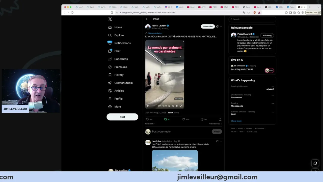The image size is (323, 182).
Task: Go to Home in the sidebar
Action: pyautogui.click(x=115, y=27)
